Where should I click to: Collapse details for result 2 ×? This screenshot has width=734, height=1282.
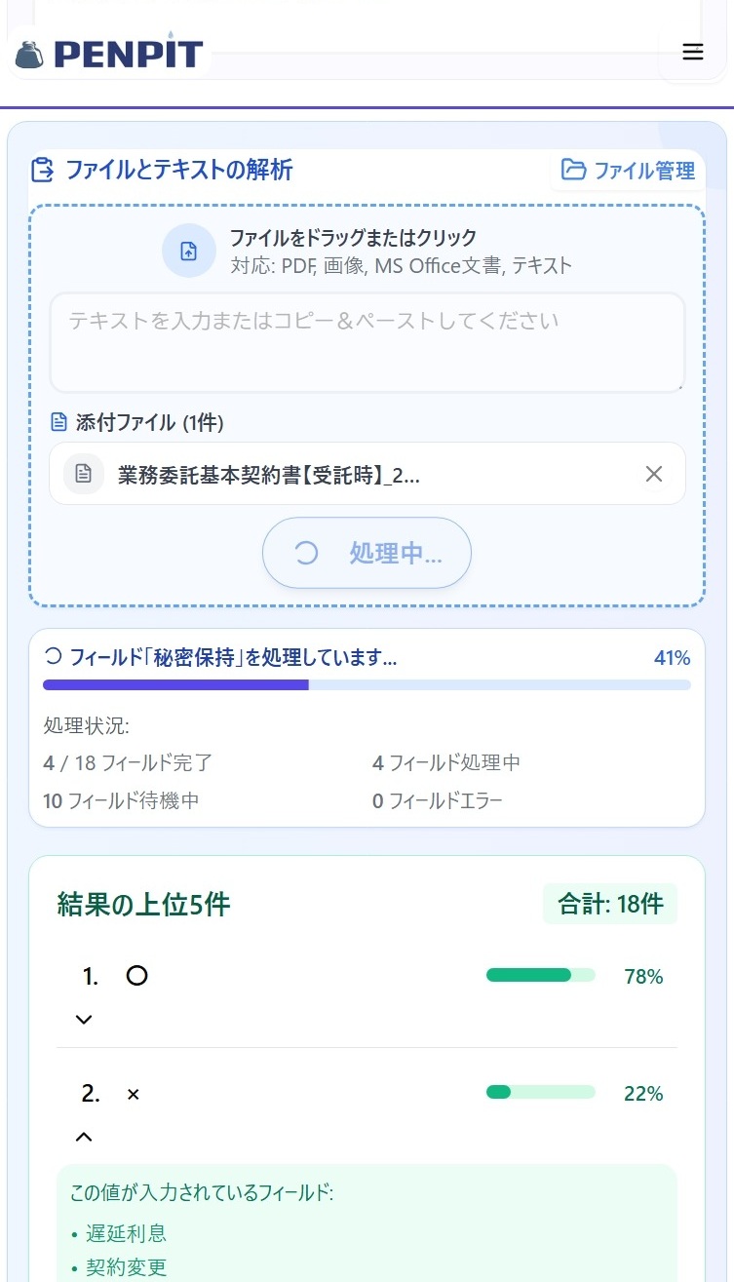point(83,1137)
